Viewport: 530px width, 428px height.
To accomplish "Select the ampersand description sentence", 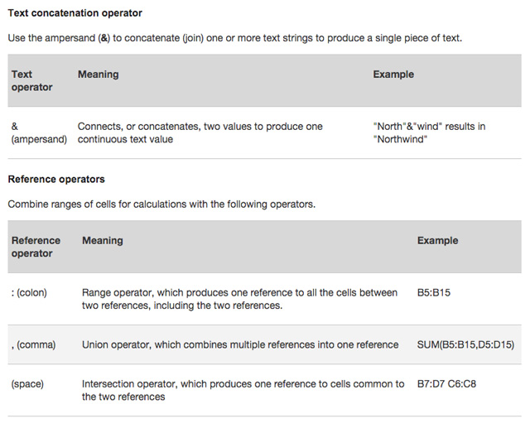I will 235,38.
